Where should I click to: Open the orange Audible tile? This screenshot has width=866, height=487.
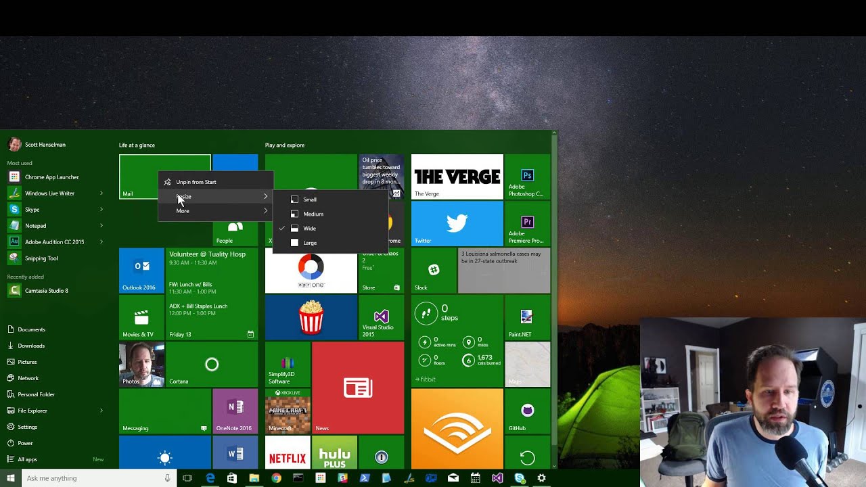[457, 429]
